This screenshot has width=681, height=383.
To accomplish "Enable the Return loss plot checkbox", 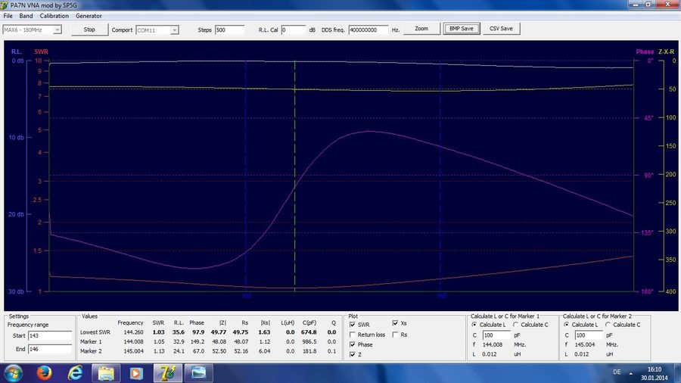I will coord(353,335).
